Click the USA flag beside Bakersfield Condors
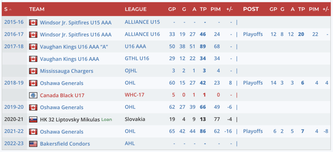Image resolution: width=333 pixels, height=152 pixels. coord(33,144)
